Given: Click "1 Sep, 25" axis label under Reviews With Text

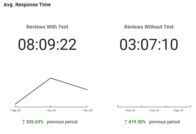Looking at the screenshot, I should [15, 110].
